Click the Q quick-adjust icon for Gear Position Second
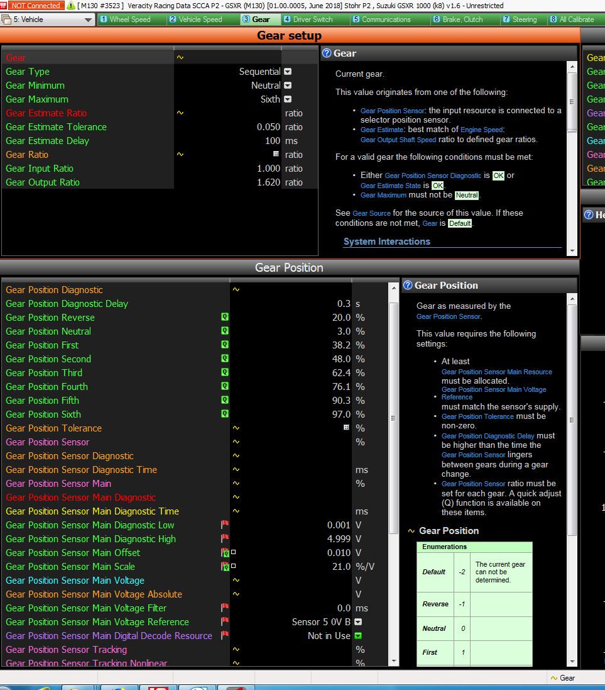The width and height of the screenshot is (605, 690). coord(225,359)
